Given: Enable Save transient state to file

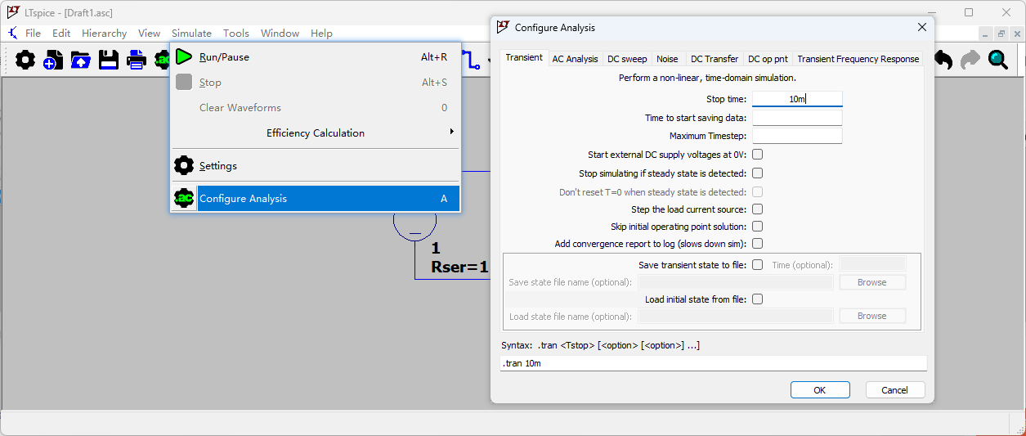Looking at the screenshot, I should [x=758, y=265].
